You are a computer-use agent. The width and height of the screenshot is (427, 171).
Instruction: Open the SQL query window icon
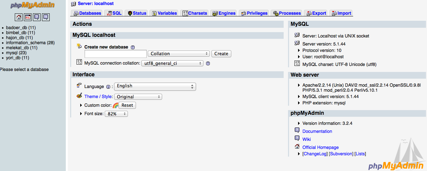(x=28, y=17)
